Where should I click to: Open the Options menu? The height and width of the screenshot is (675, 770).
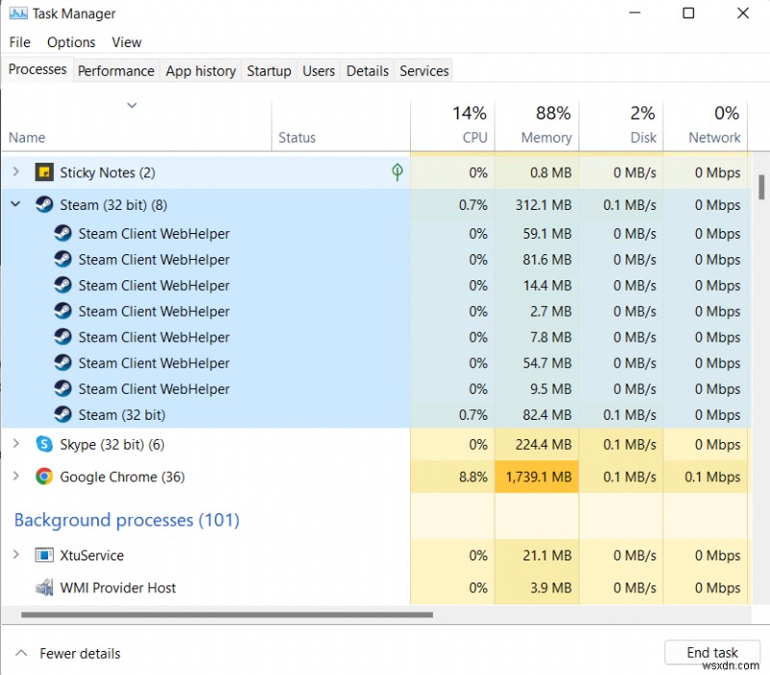[71, 42]
